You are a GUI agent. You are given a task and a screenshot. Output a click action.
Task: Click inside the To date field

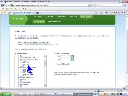(66, 60)
